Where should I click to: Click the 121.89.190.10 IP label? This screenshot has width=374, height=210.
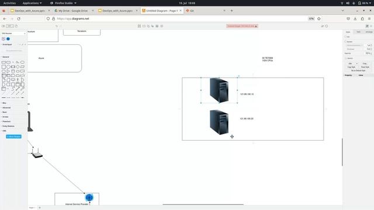pos(247,94)
